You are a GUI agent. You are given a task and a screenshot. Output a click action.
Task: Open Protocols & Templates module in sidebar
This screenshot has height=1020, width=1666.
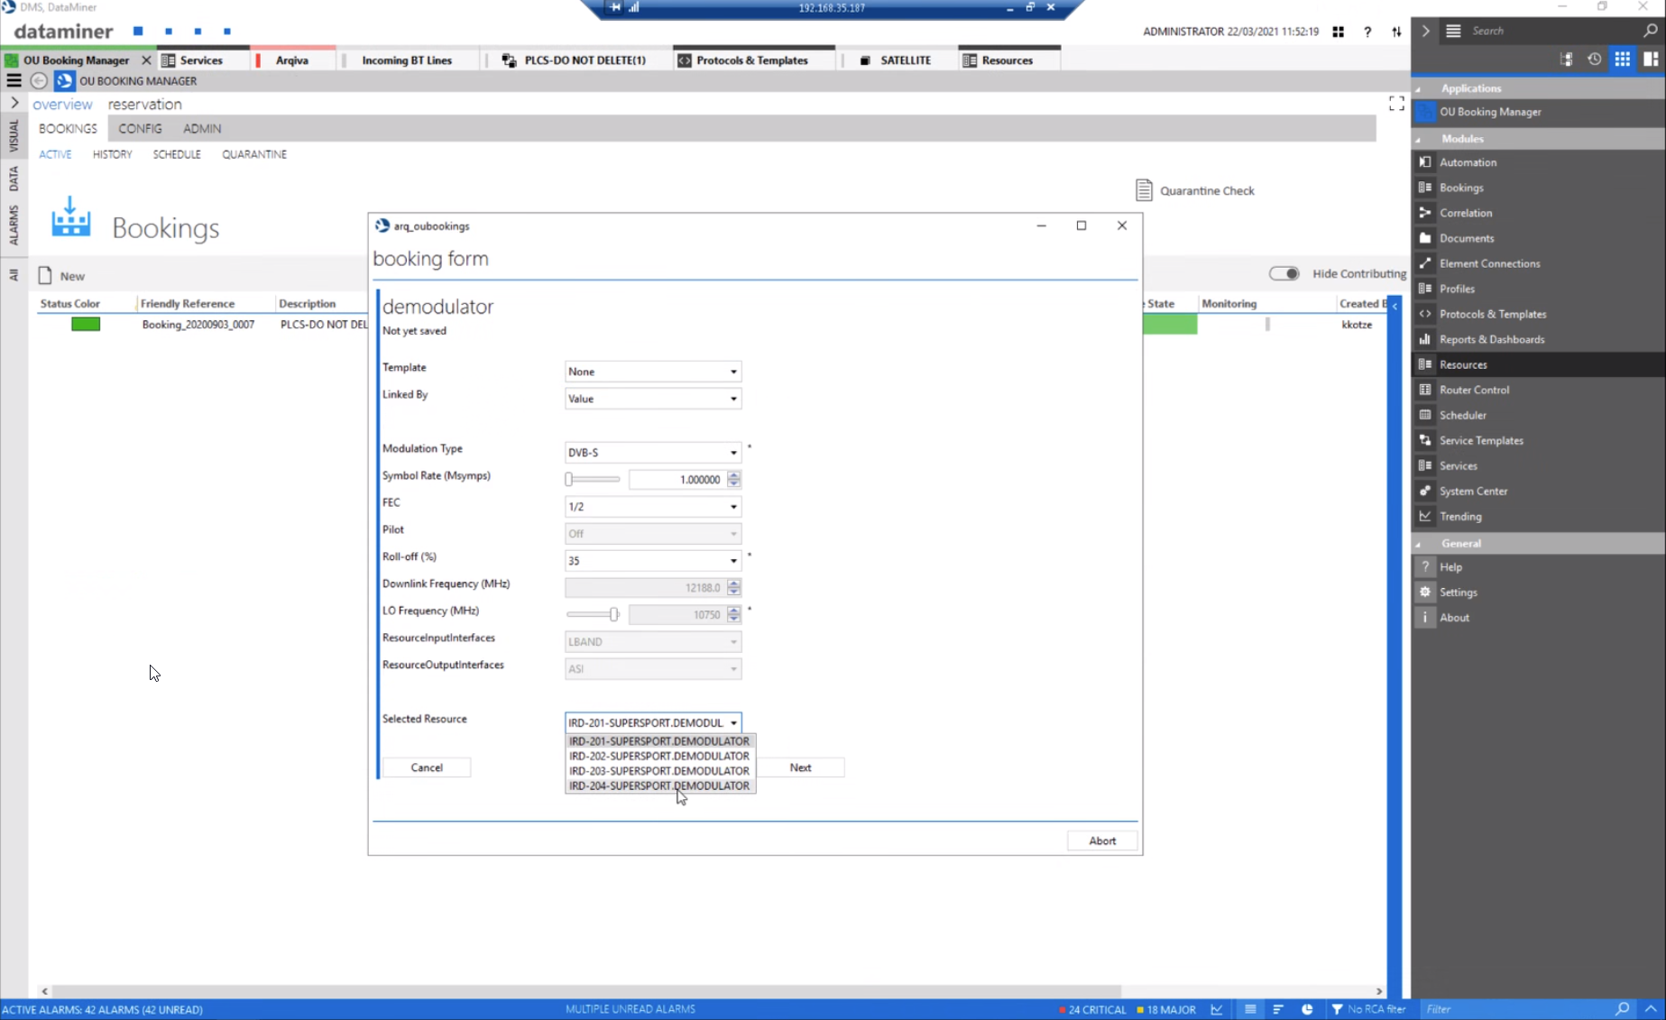[x=1492, y=314]
